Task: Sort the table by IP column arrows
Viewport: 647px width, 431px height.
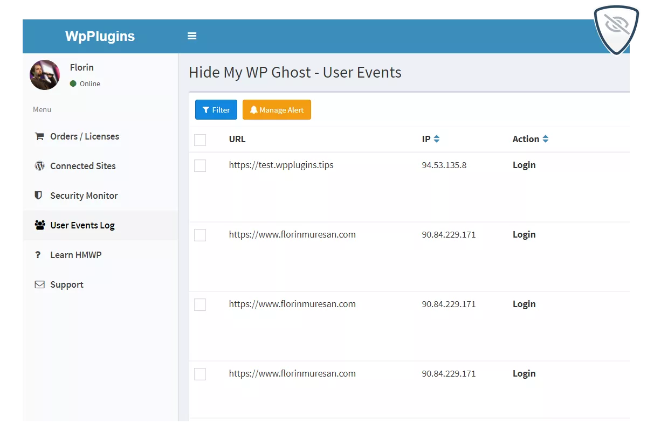Action: (436, 139)
